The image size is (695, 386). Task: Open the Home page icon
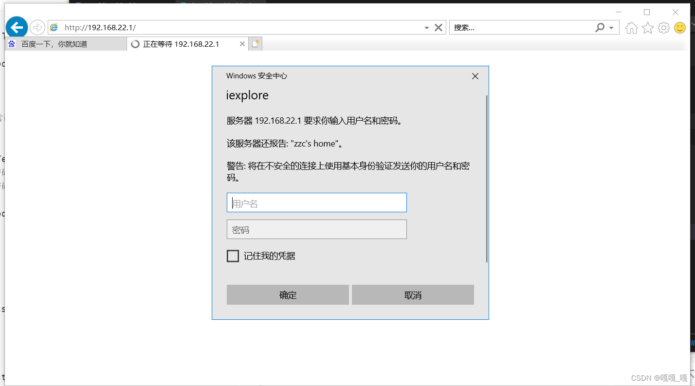pyautogui.click(x=632, y=28)
